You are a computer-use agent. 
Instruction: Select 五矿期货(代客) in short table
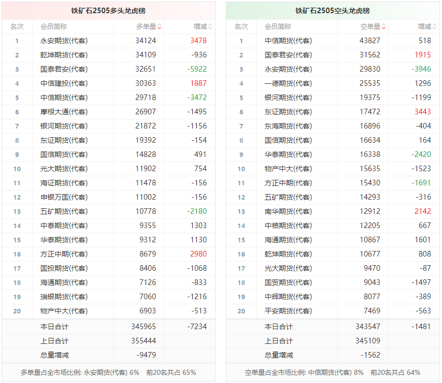(288, 197)
